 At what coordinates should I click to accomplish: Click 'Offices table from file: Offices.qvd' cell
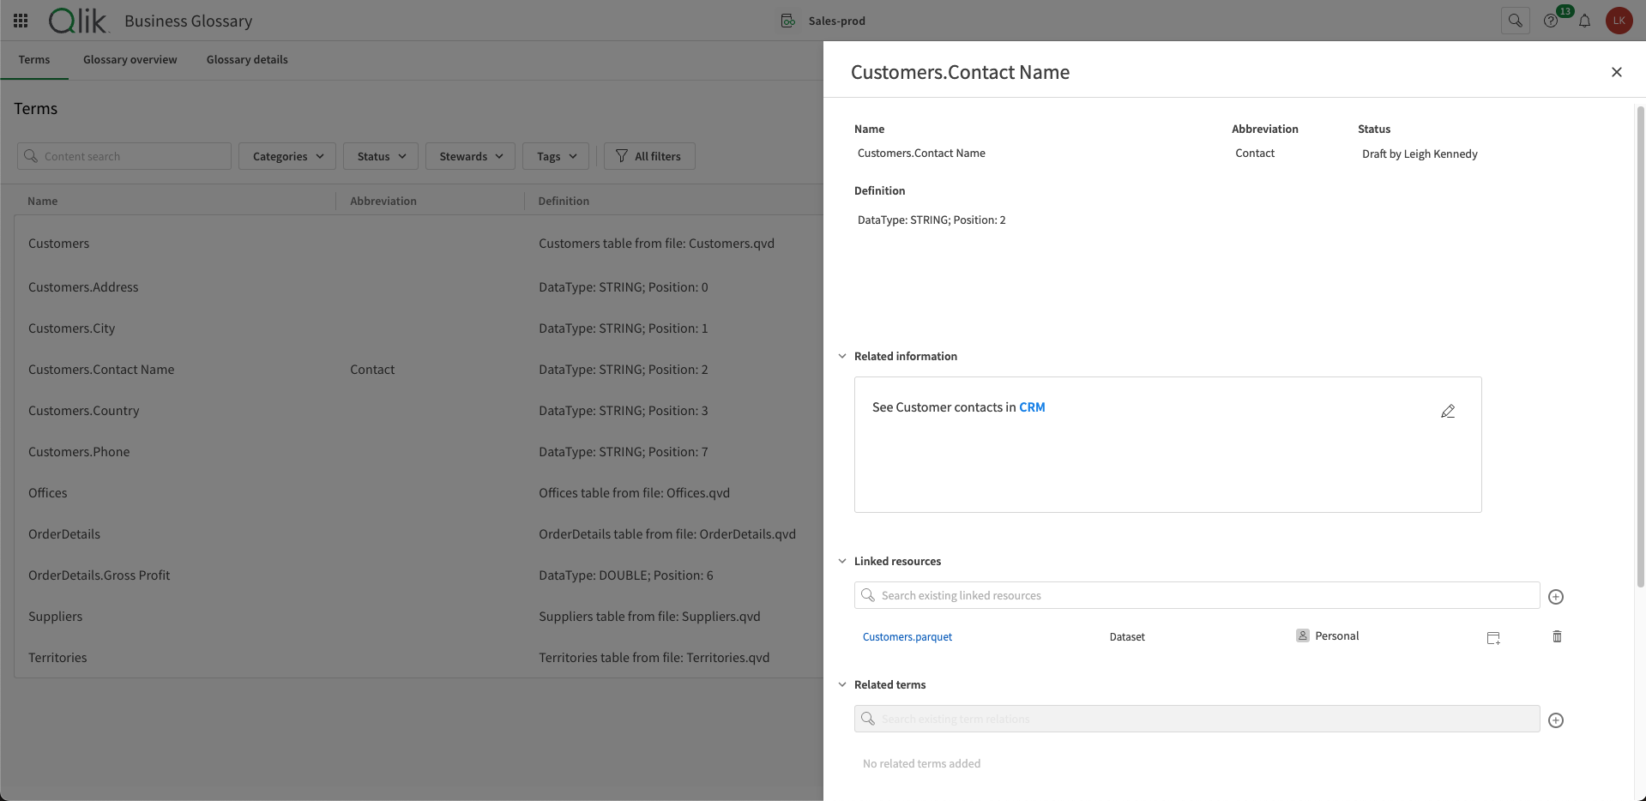coord(634,493)
